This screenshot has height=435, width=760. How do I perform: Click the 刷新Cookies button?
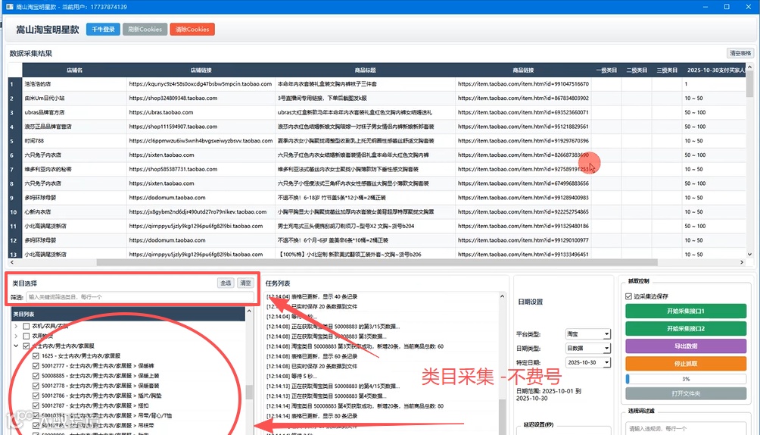click(x=145, y=29)
